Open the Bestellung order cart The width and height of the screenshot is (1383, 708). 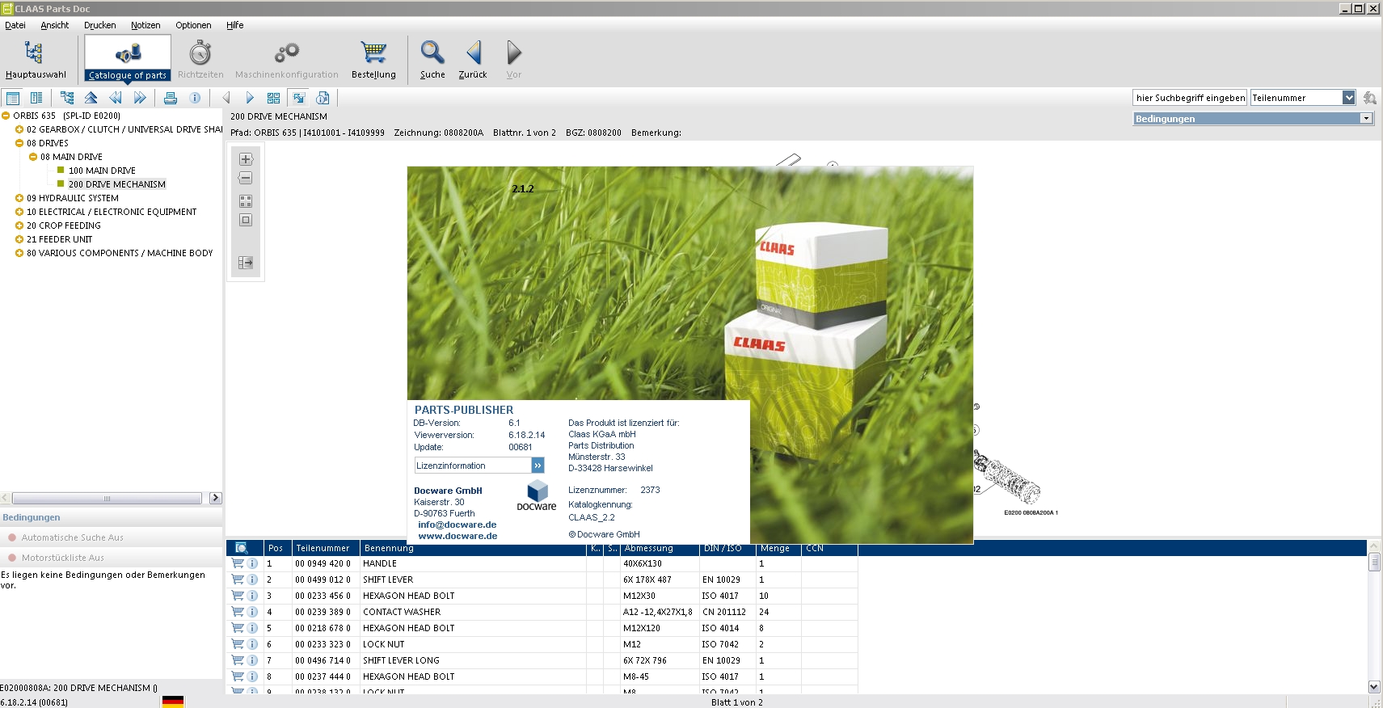tap(373, 60)
